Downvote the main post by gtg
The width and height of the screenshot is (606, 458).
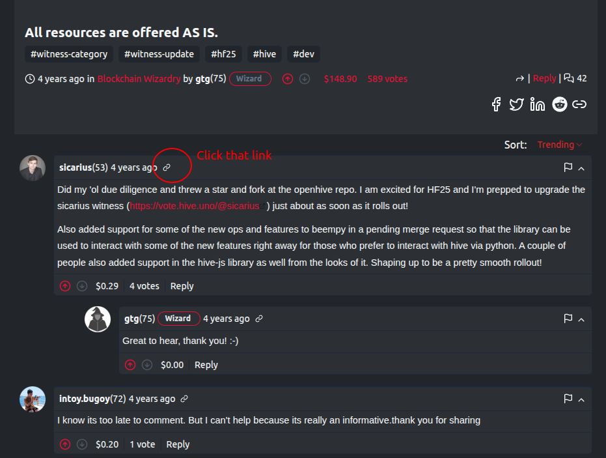pos(305,79)
